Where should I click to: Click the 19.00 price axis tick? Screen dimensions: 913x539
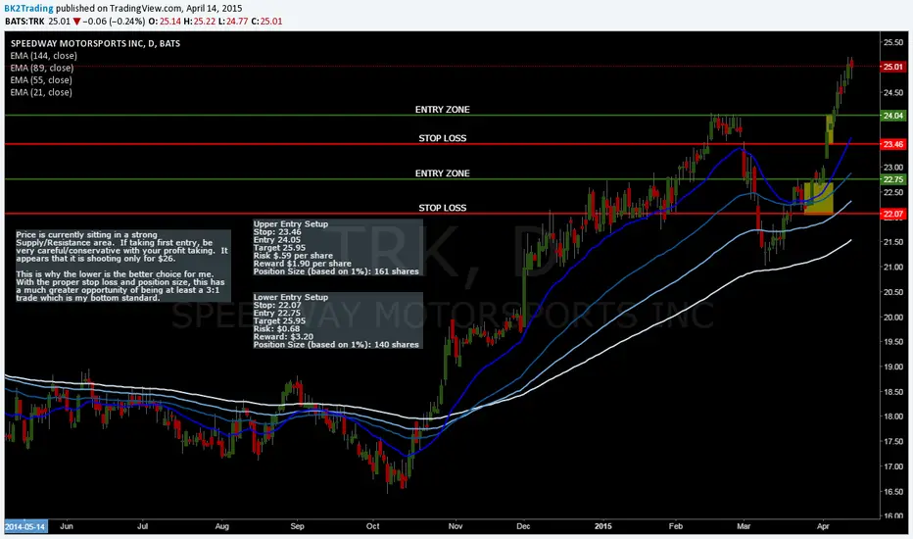click(x=893, y=367)
